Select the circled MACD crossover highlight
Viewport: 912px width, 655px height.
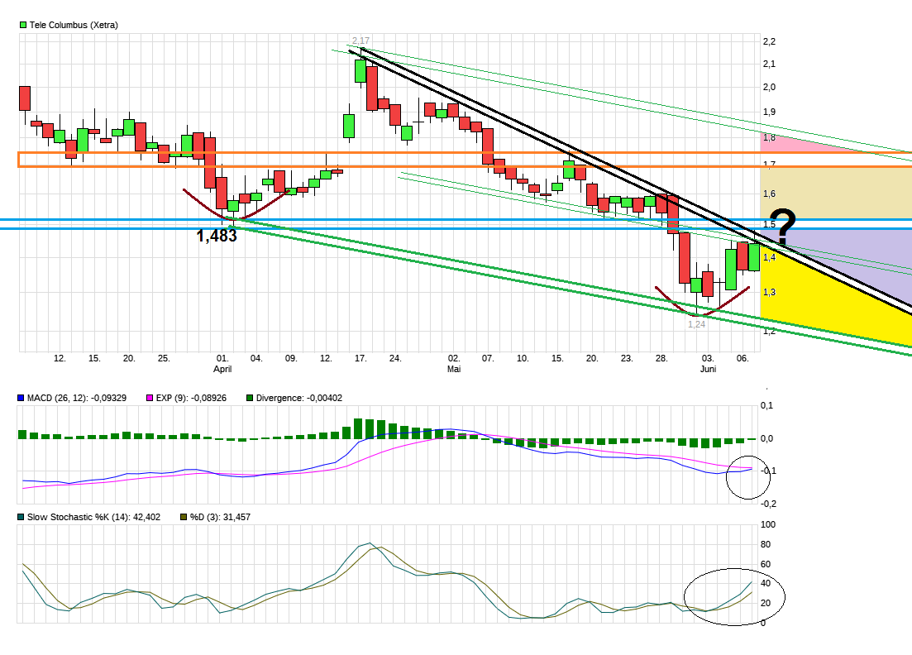pos(750,477)
